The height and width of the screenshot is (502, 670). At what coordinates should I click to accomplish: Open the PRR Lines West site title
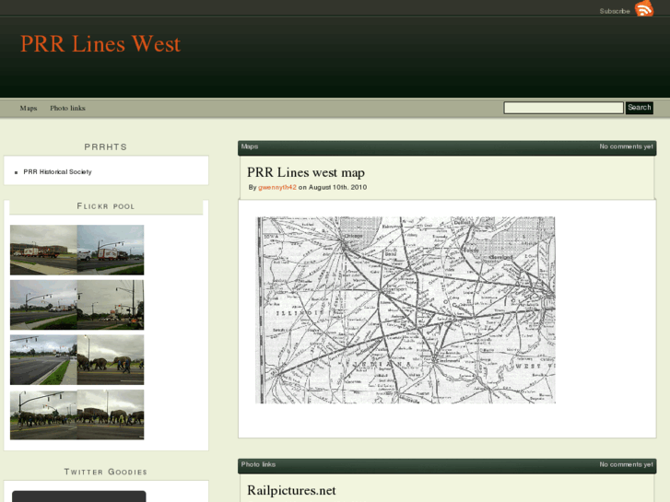tap(100, 44)
